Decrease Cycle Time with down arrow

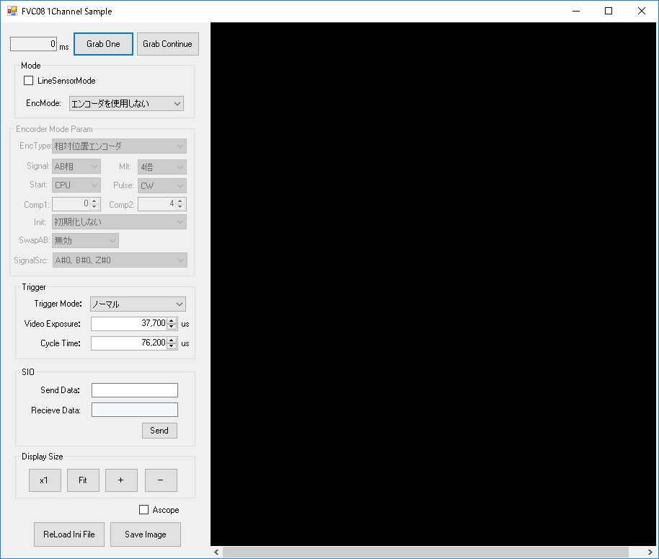pos(172,346)
